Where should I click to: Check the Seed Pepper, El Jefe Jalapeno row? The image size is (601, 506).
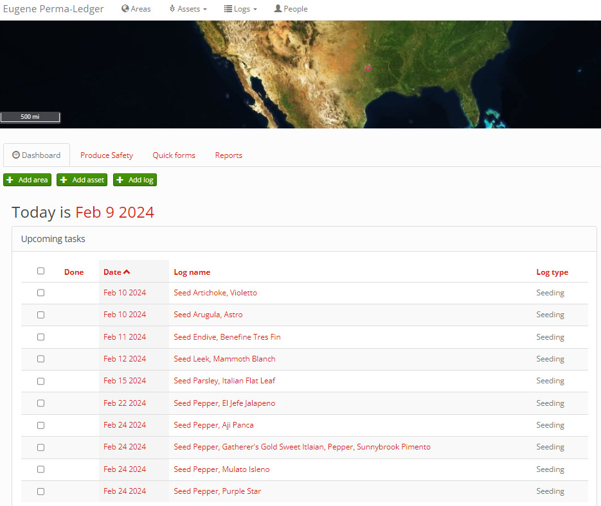(40, 403)
